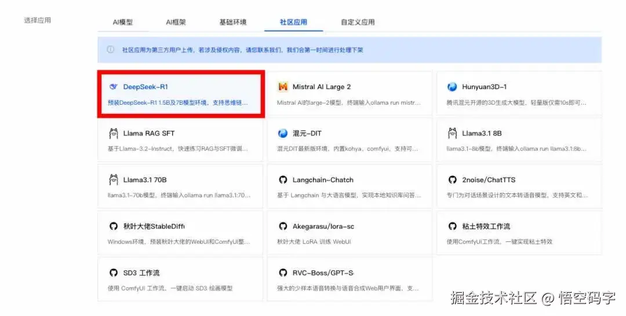Click the 腾讯混元开源的3D生成大模型 description
This screenshot has height=316, width=626.
[516, 102]
